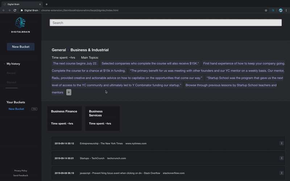The image size is (290, 181).
Task: Open options menu for techcrunch.com row
Action: point(282,158)
